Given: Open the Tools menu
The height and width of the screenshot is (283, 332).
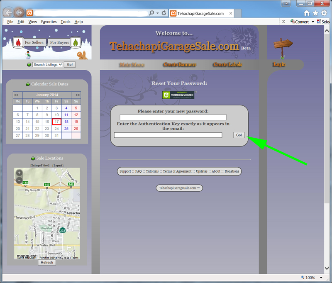Looking at the screenshot, I should 66,22.
